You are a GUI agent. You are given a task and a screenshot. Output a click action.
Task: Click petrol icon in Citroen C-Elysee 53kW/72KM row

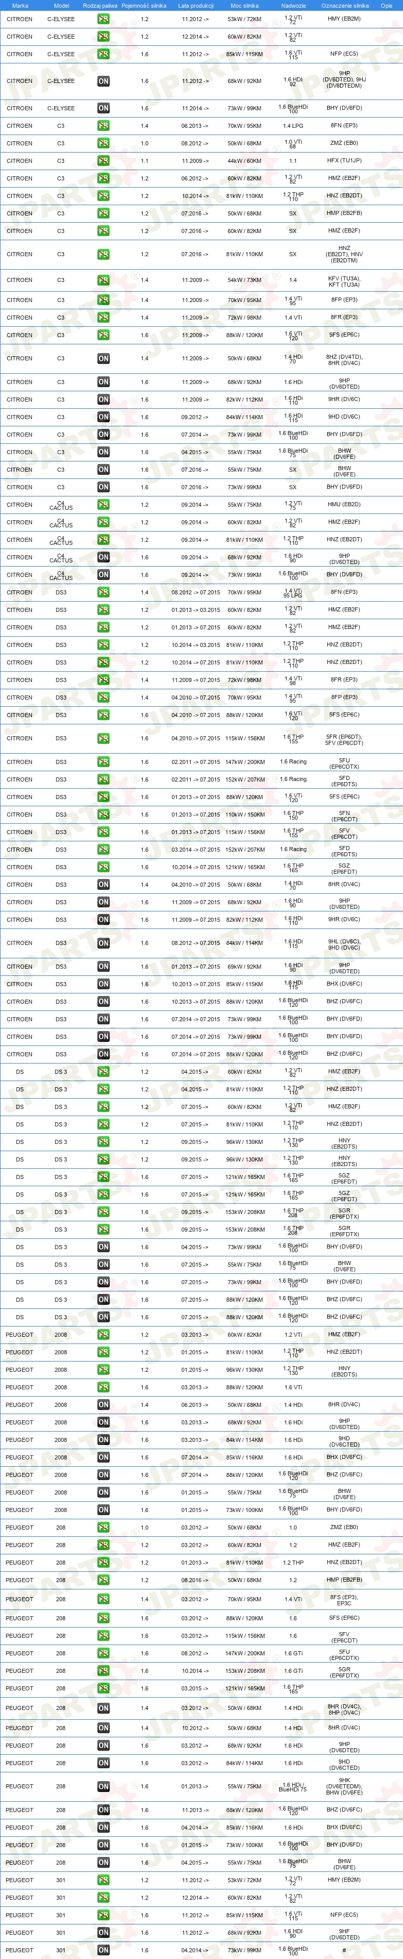104,19
